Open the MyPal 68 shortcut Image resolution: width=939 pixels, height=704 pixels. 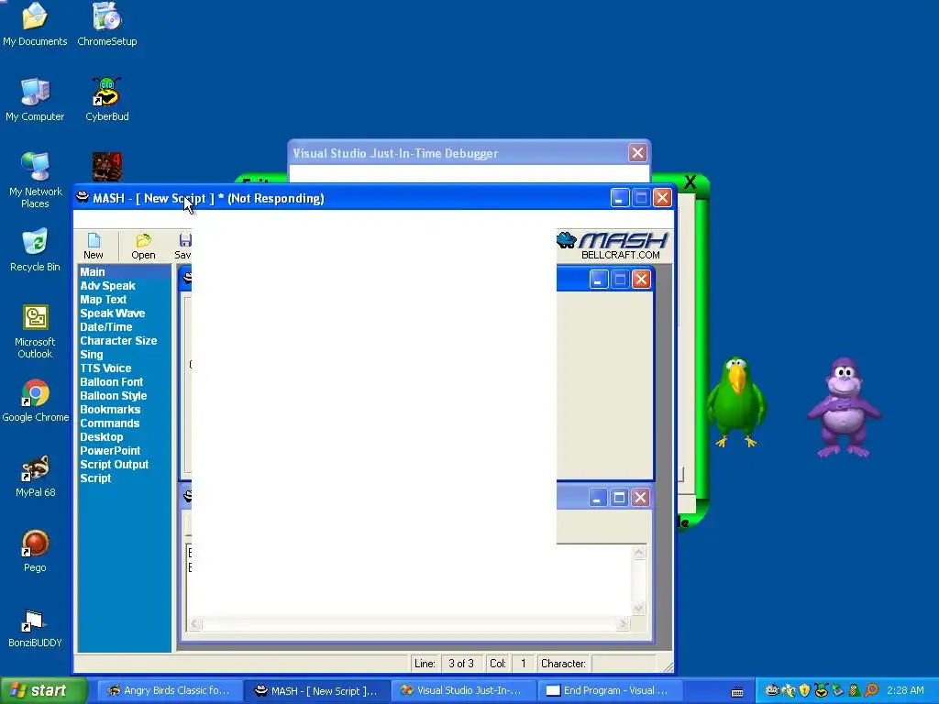pos(36,476)
